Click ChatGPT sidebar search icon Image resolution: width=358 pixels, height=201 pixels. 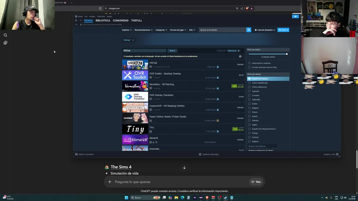point(5,35)
